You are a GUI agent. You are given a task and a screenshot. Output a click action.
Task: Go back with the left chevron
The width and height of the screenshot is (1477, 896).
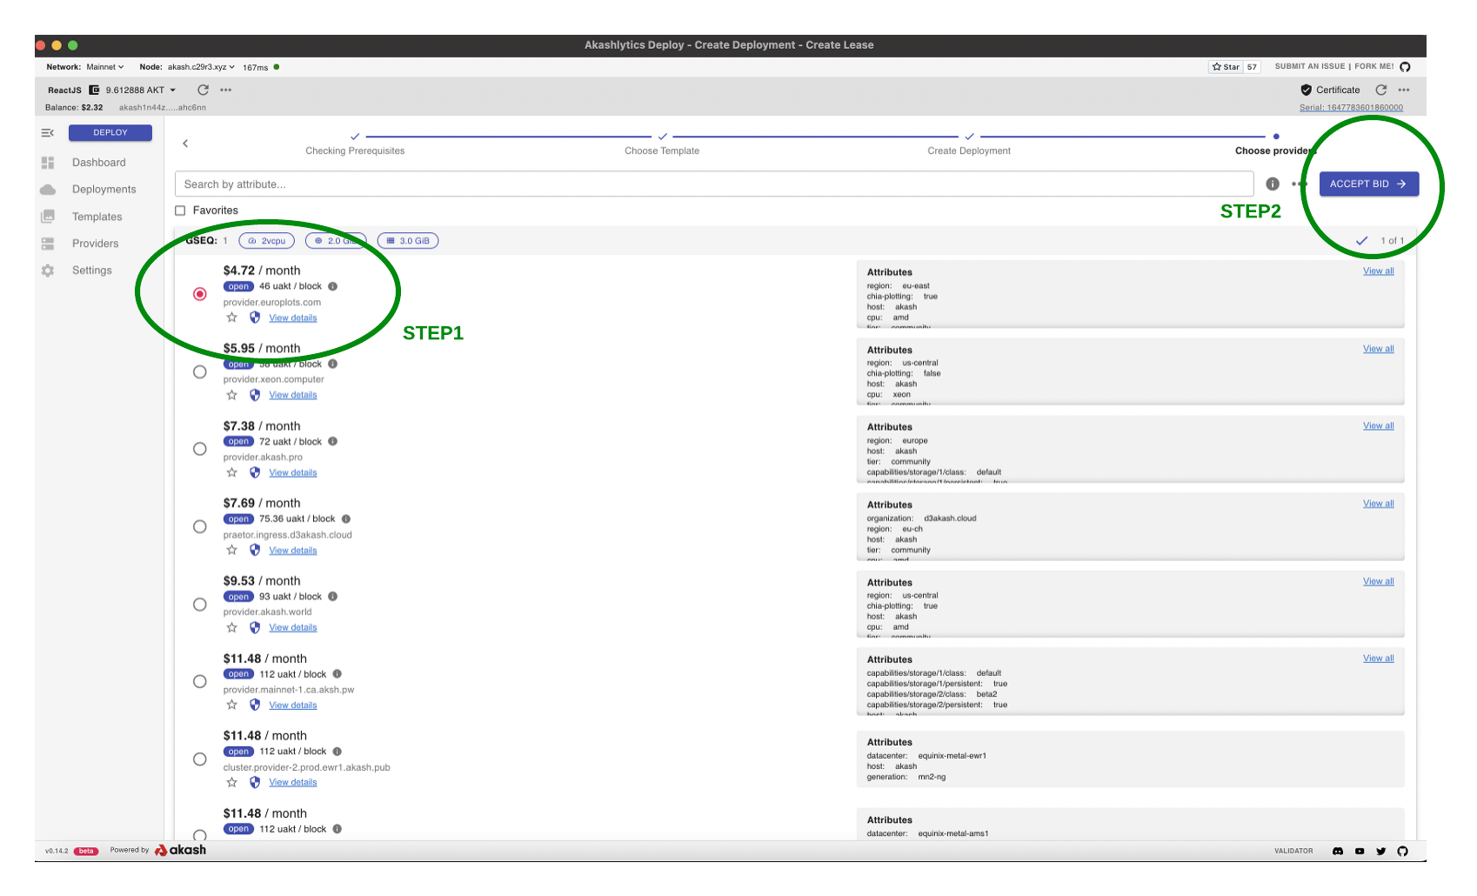[x=185, y=144]
